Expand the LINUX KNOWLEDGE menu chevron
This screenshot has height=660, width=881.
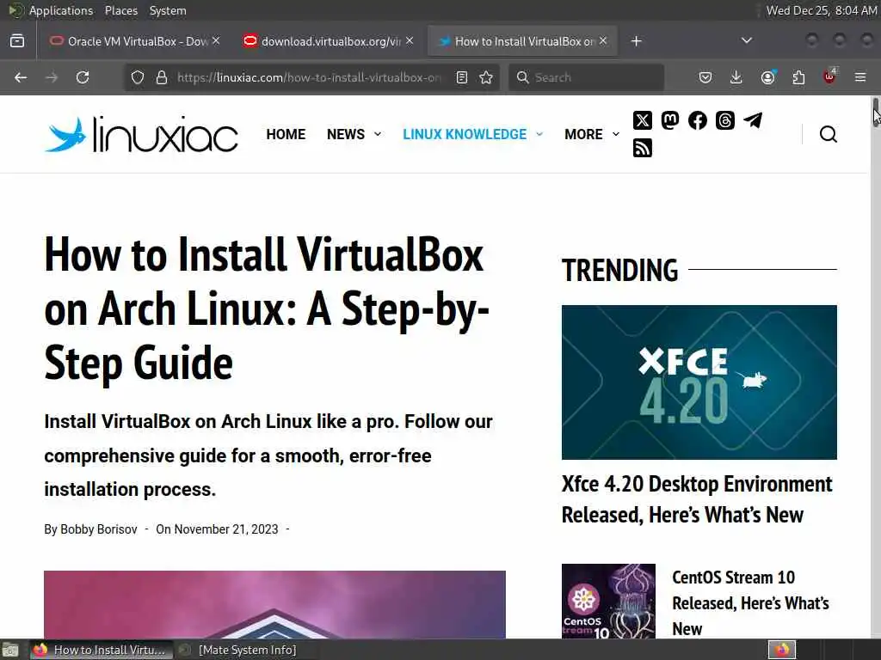539,134
